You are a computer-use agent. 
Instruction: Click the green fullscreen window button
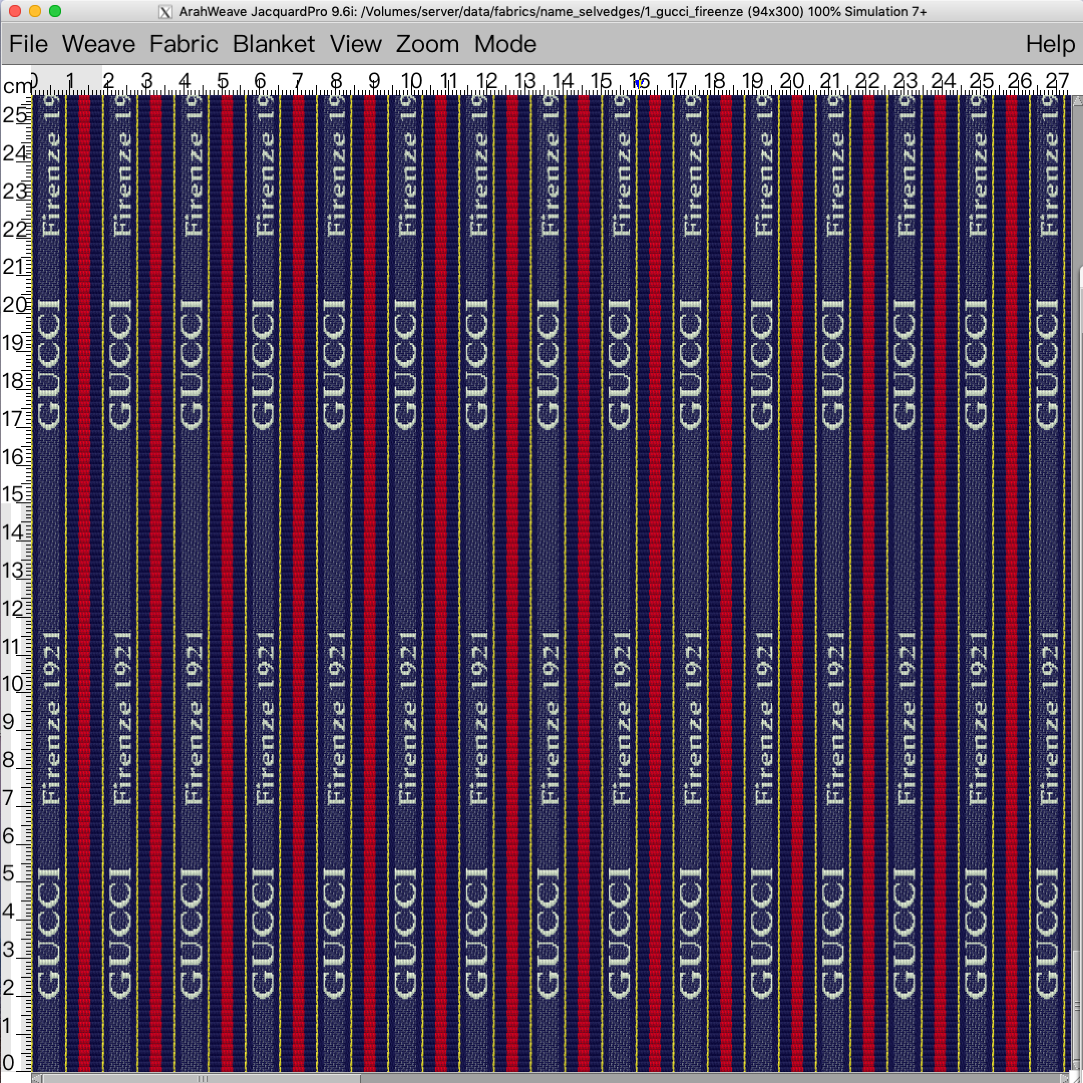pos(55,11)
